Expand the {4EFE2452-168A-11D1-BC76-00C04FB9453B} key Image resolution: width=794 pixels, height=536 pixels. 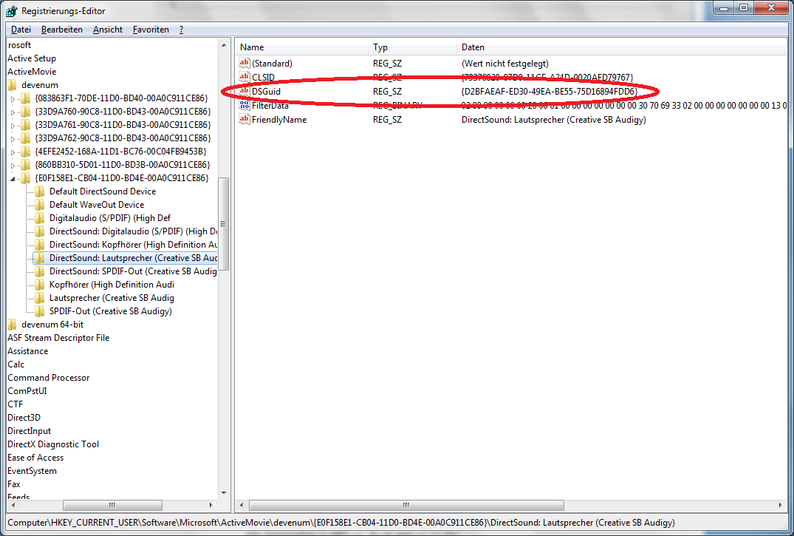point(13,152)
